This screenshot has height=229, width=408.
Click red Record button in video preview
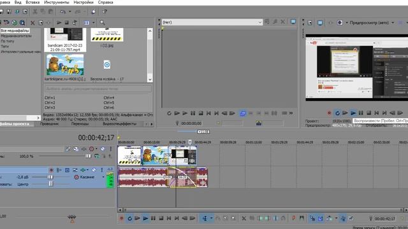pos(329,113)
